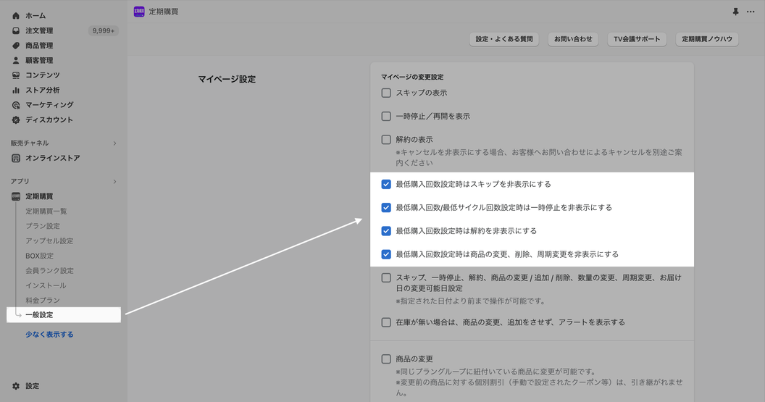Click the 顧客管理 person icon
This screenshot has width=765, height=402.
pos(16,61)
